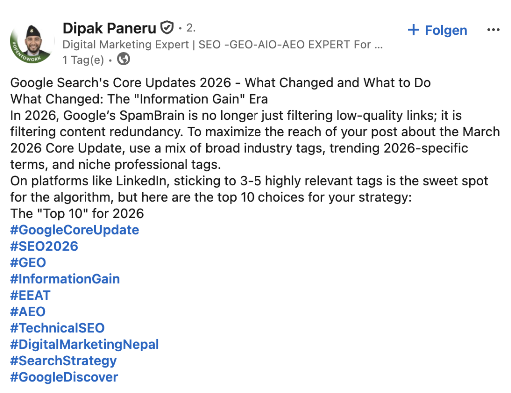Open the #SearchStrategy hashtag
The width and height of the screenshot is (511, 393).
pyautogui.click(x=63, y=361)
